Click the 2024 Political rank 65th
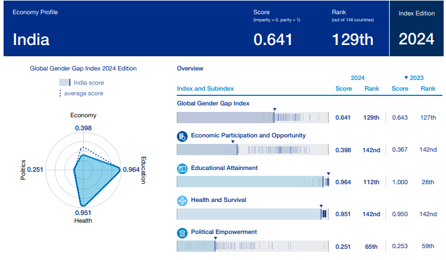Screen dimensions: 446x260 (371, 246)
